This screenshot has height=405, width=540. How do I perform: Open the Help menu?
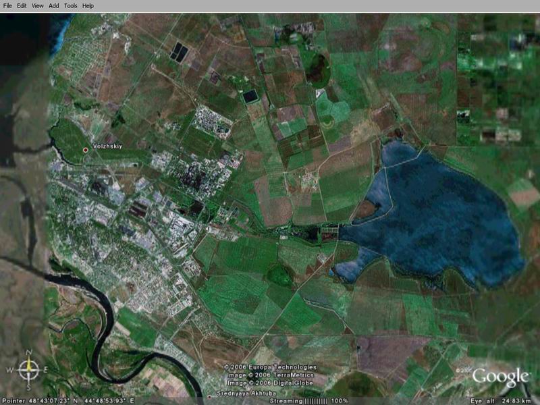[88, 6]
